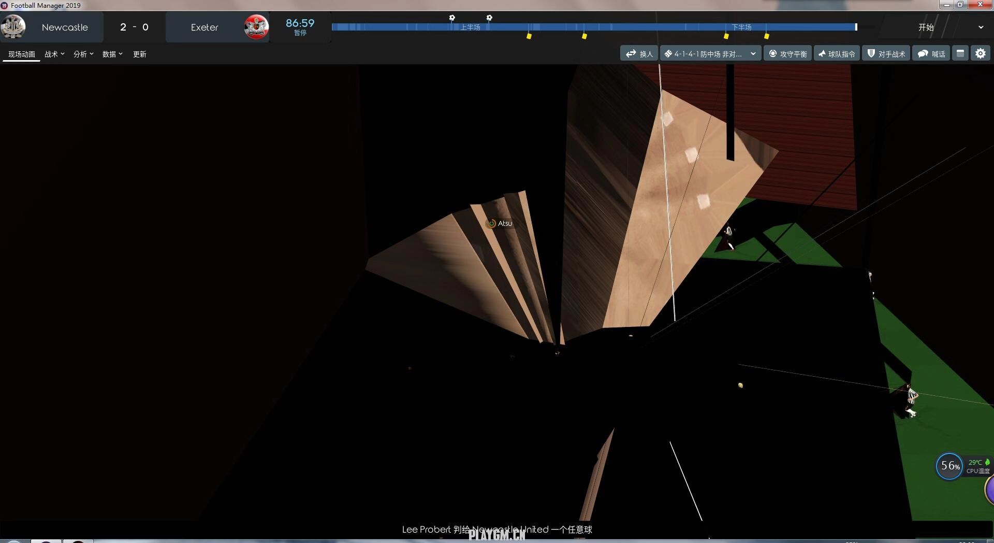Expand the arrow next to 开始
This screenshot has height=543, width=994.
pyautogui.click(x=981, y=27)
